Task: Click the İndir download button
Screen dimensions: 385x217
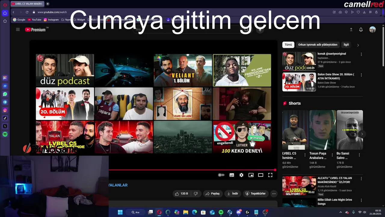Action: click(x=233, y=193)
